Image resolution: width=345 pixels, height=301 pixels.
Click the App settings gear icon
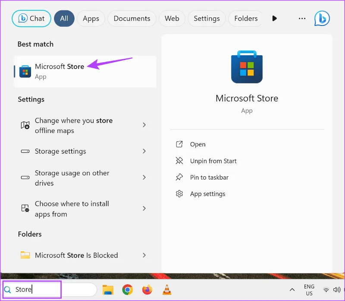179,194
